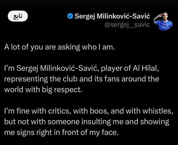The image size is (178, 145).
Task: Click the line "A lot of you are asking who I am."
Action: click(x=59, y=48)
